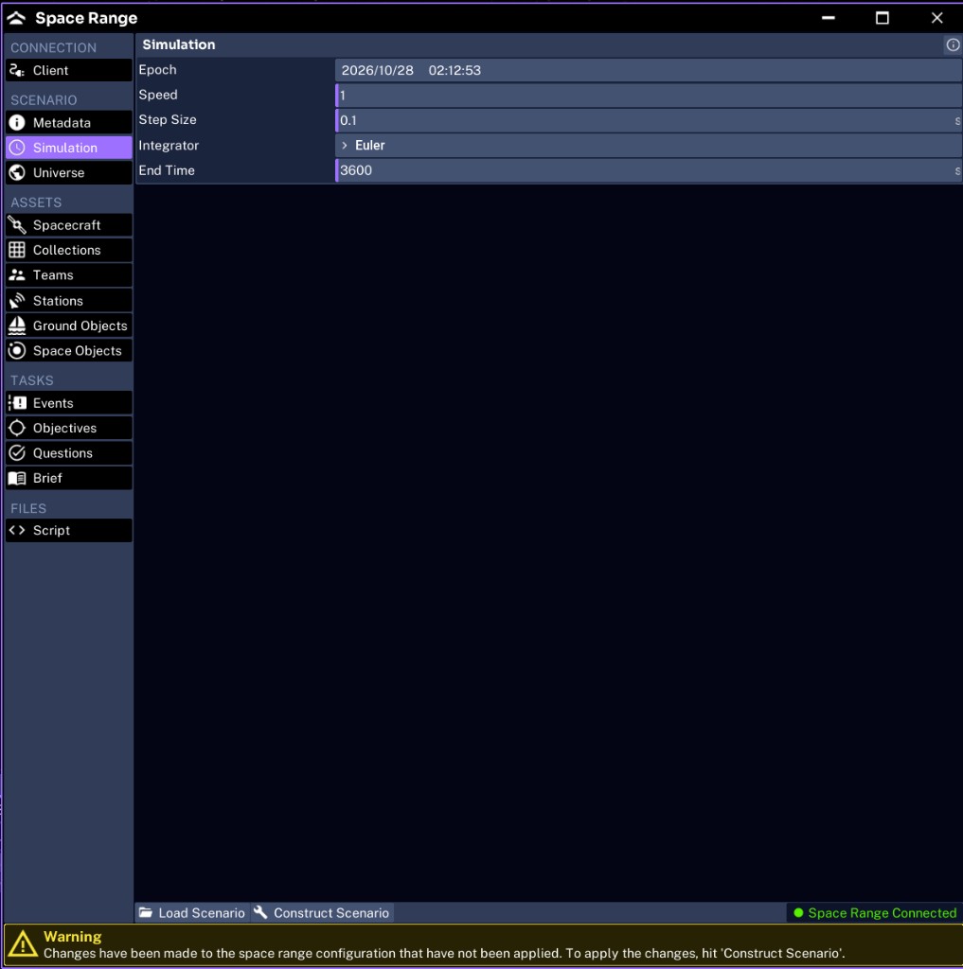Click the Questions checkmark icon
The image size is (963, 969).
coord(17,453)
